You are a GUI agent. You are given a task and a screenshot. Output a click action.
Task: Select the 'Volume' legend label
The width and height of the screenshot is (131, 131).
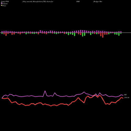[5, 4]
